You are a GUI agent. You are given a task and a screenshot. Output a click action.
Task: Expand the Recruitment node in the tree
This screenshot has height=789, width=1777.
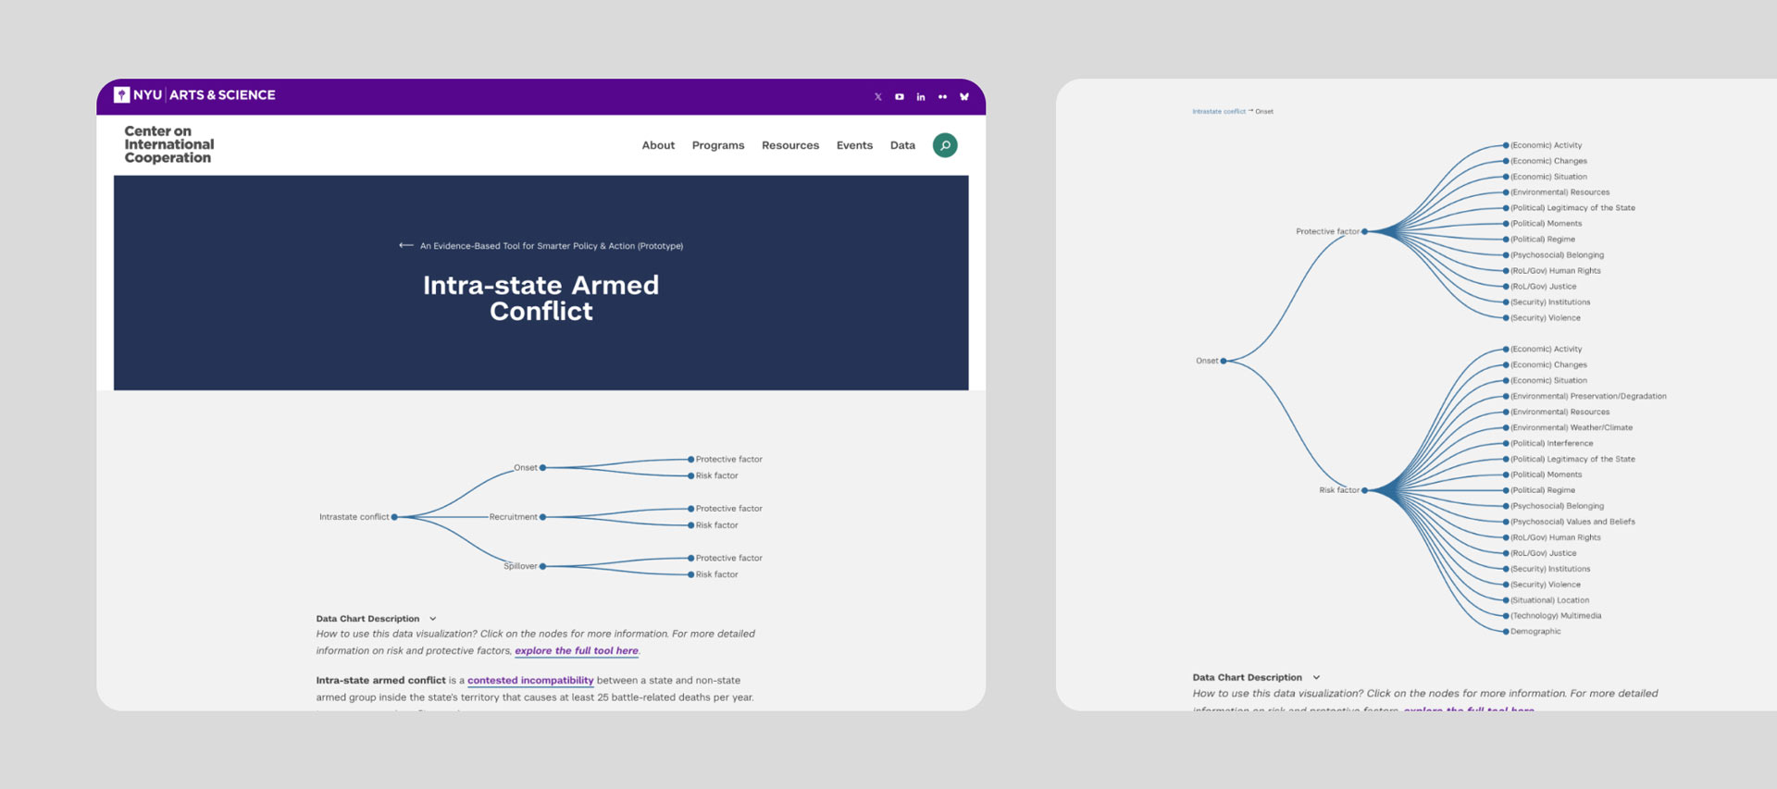click(542, 517)
